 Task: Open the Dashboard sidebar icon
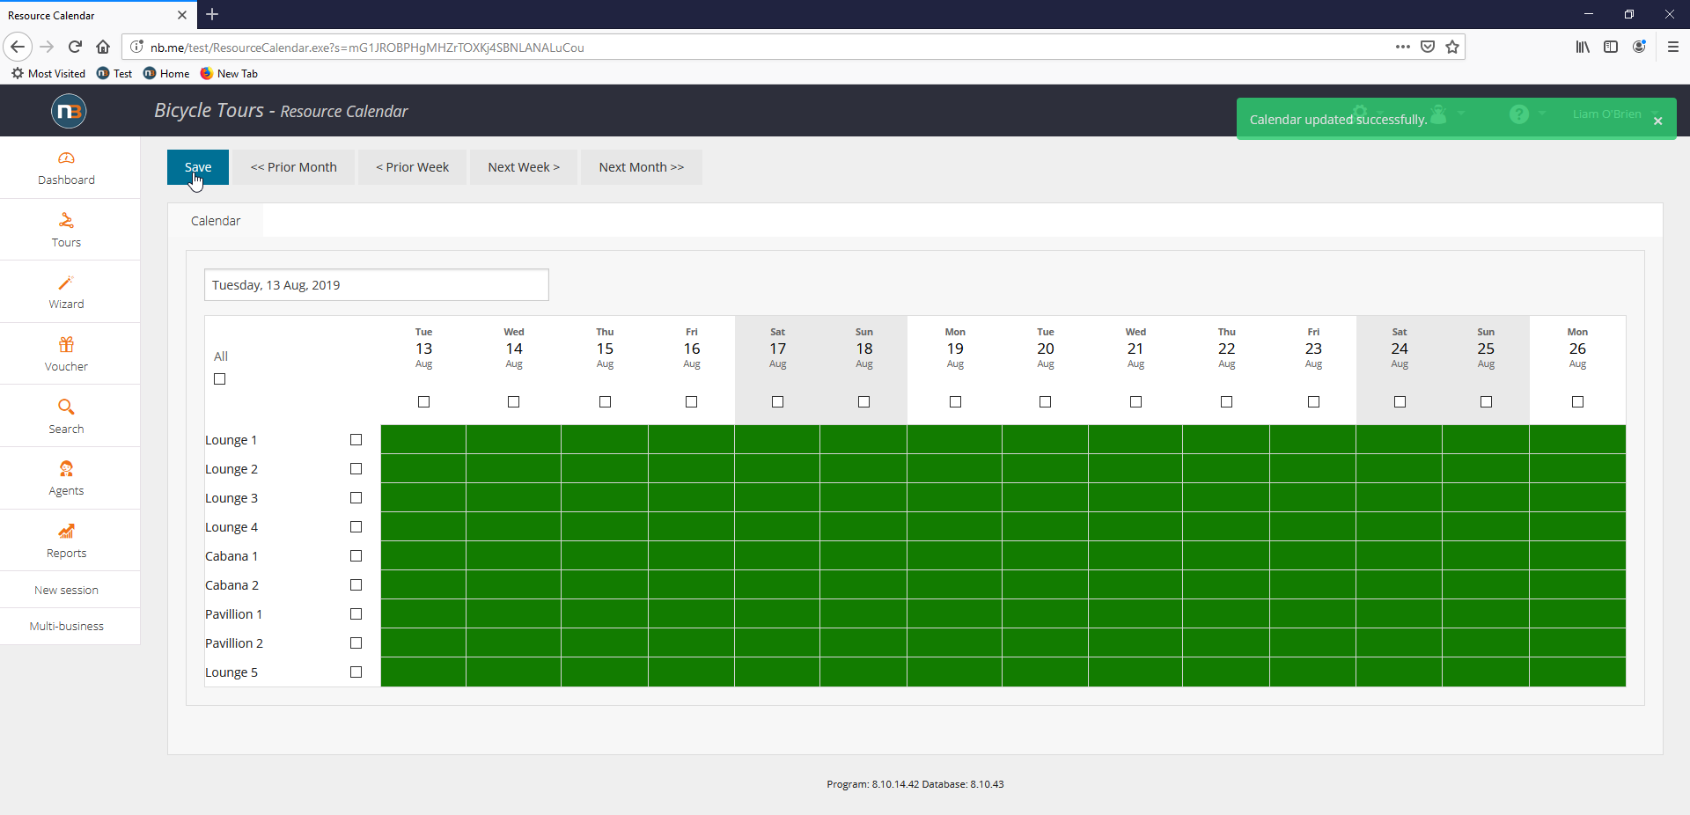coord(66,158)
